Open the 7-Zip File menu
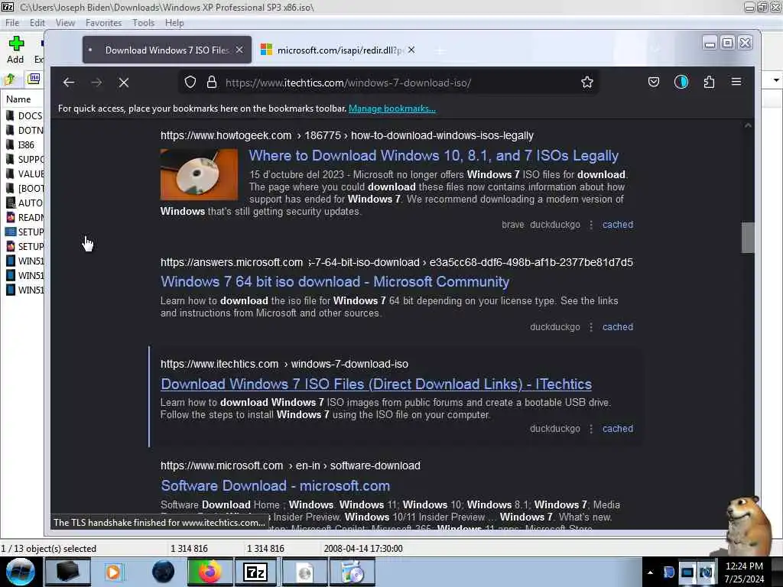The image size is (783, 587). tap(12, 23)
